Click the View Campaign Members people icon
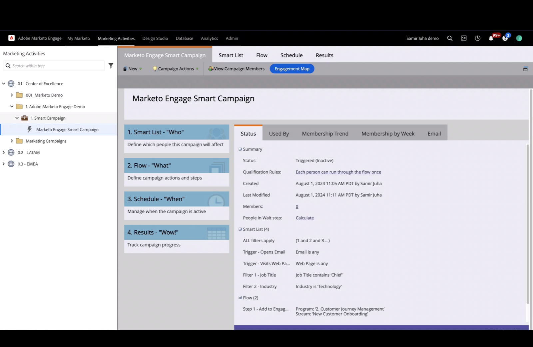The width and height of the screenshot is (533, 347). pyautogui.click(x=211, y=69)
